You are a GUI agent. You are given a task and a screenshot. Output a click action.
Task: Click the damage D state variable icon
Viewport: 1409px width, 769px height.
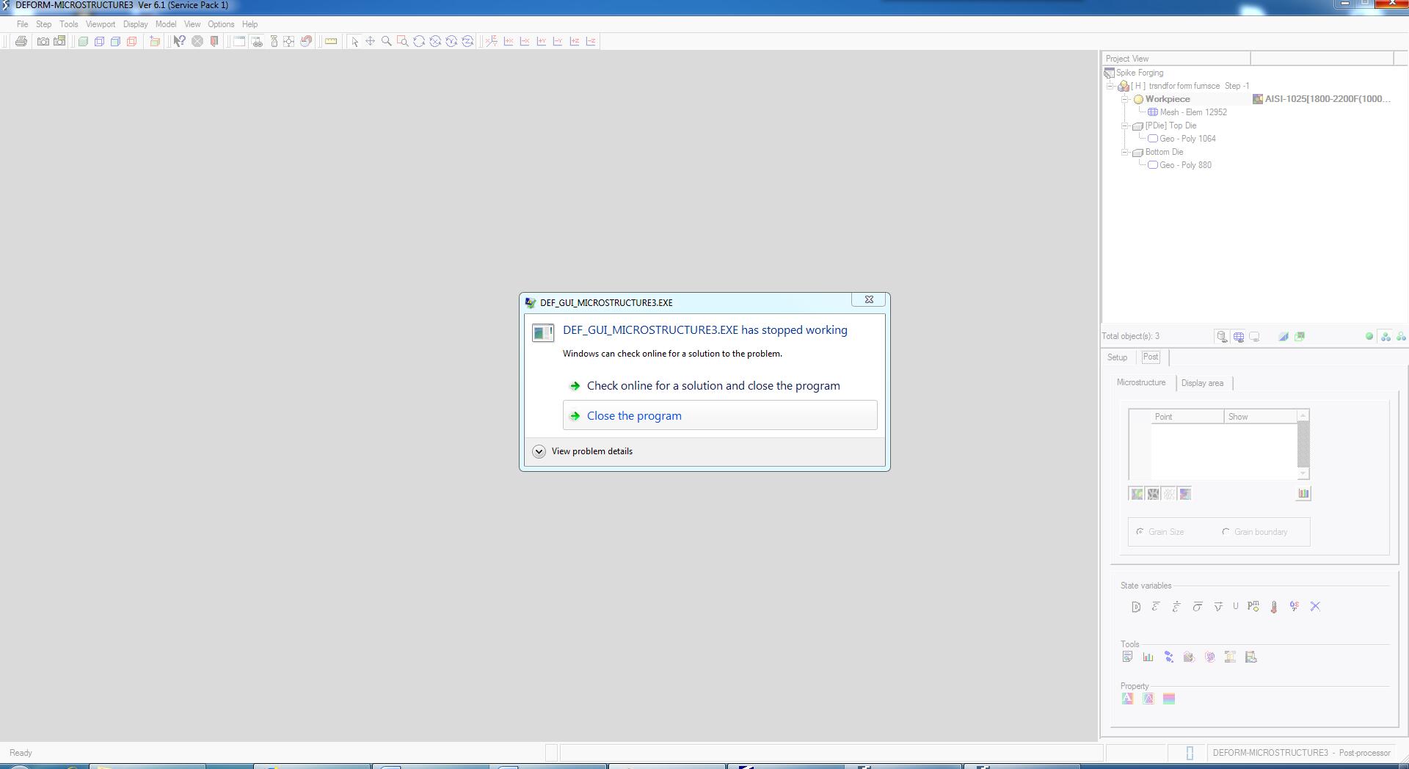click(x=1135, y=607)
